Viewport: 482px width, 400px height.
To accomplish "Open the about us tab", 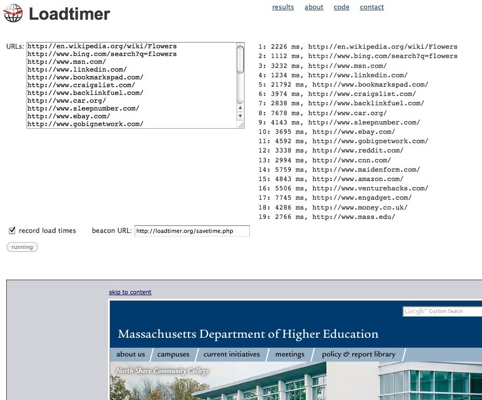I will [131, 354].
